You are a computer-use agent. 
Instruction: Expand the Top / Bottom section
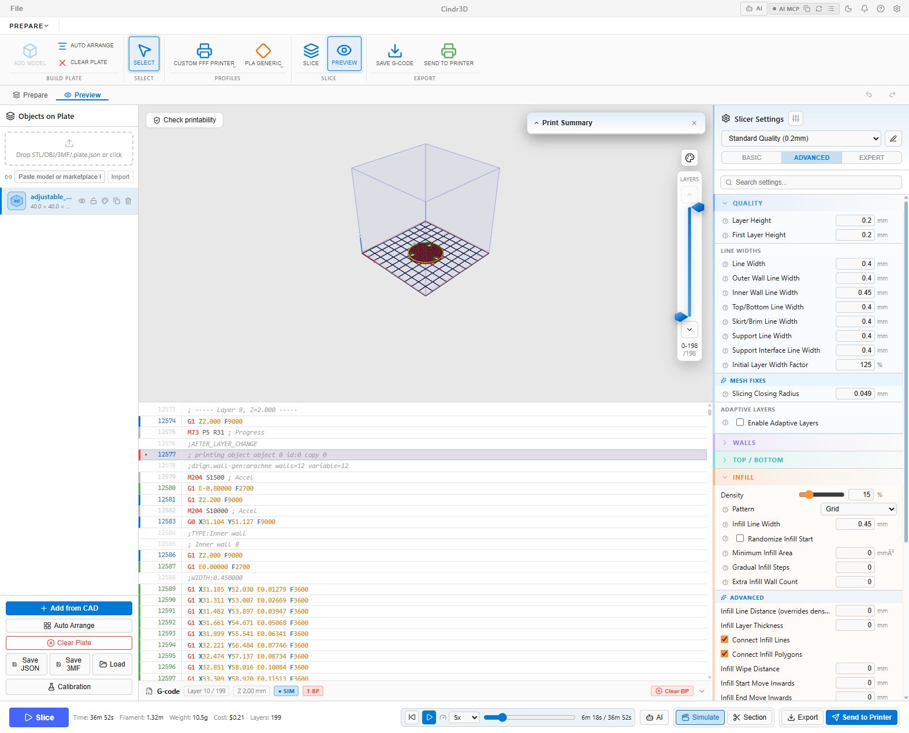coord(809,460)
